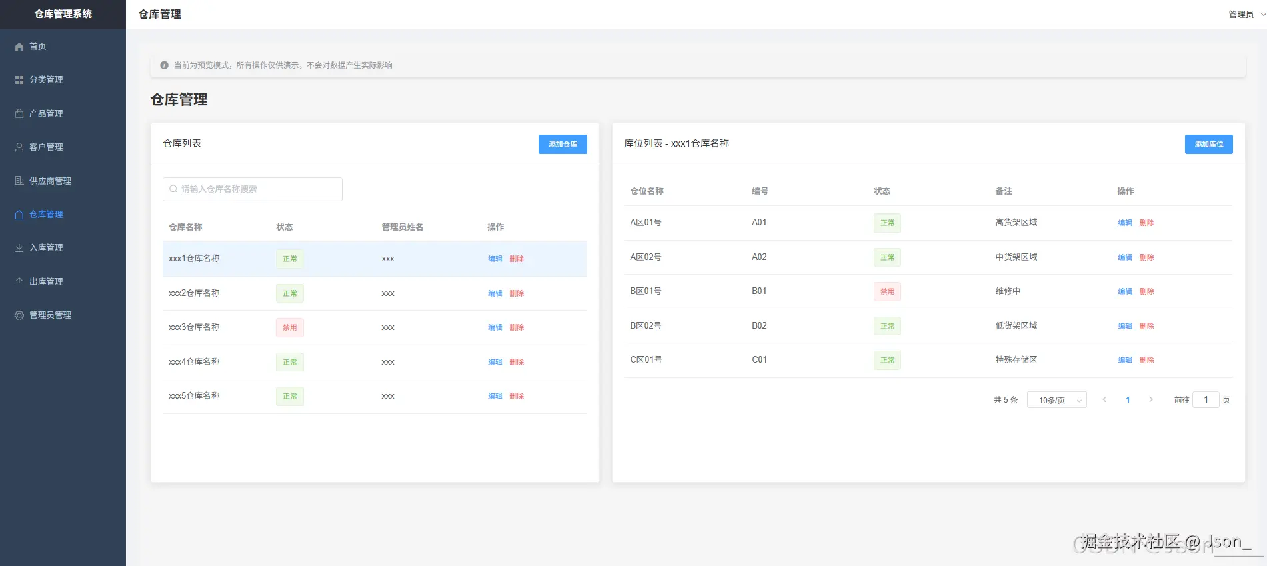Click the home icon in sidebar
Image resolution: width=1267 pixels, height=566 pixels.
click(19, 47)
